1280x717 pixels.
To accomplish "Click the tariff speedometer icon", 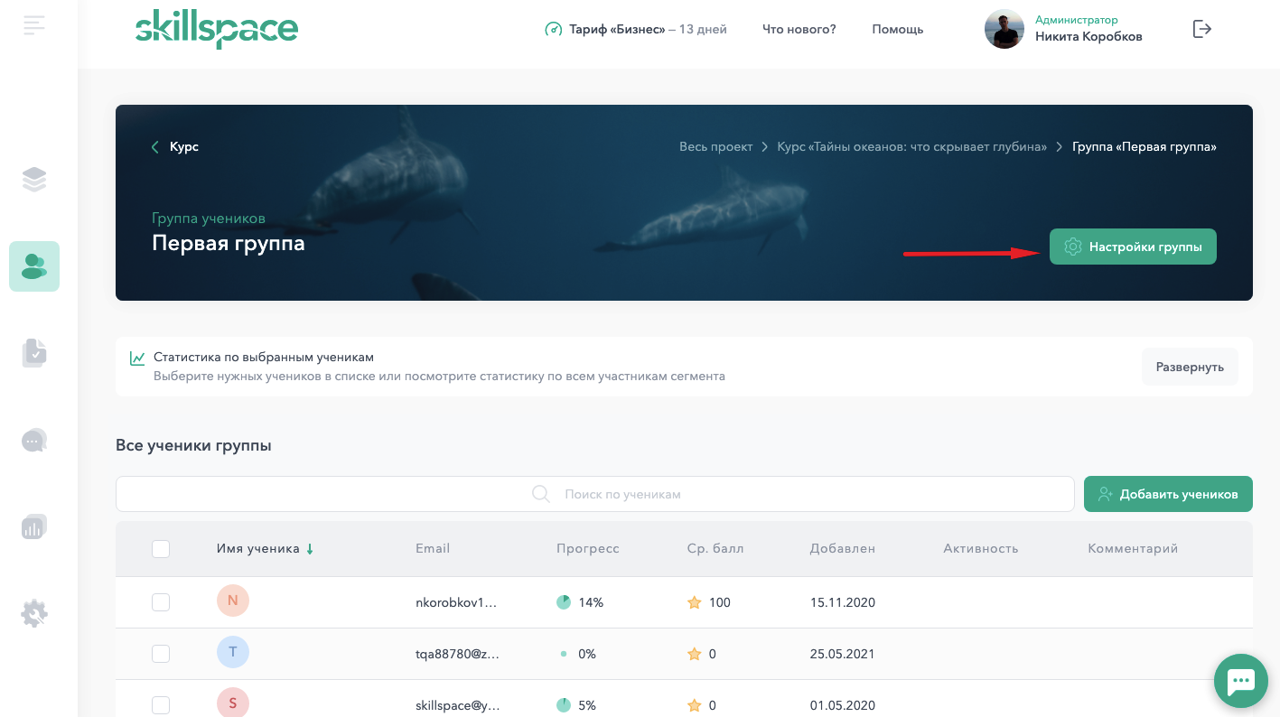I will pyautogui.click(x=553, y=29).
